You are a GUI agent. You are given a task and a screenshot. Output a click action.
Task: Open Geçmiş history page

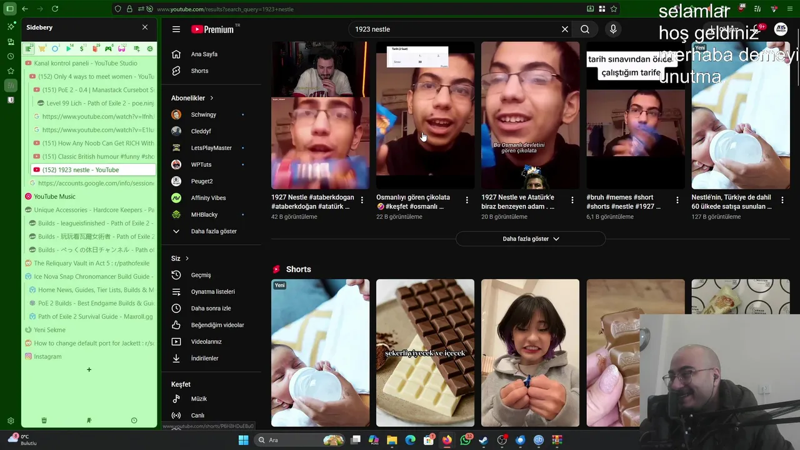[x=211, y=275]
